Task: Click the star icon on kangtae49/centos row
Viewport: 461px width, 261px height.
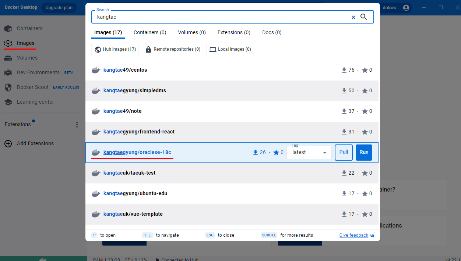Action: point(365,70)
